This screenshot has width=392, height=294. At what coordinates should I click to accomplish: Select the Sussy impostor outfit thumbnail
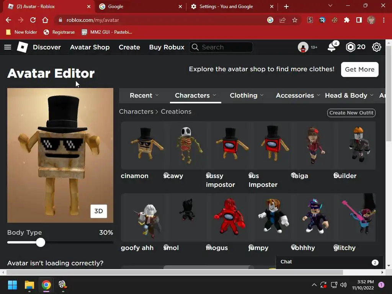pyautogui.click(x=230, y=145)
